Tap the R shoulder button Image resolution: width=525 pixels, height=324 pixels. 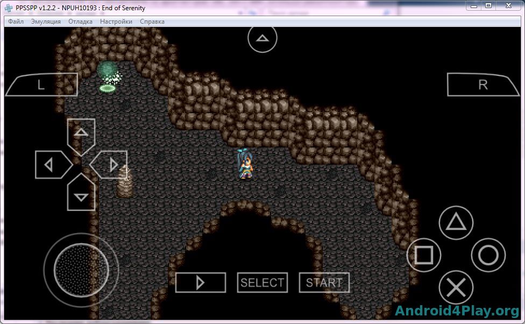pos(483,85)
